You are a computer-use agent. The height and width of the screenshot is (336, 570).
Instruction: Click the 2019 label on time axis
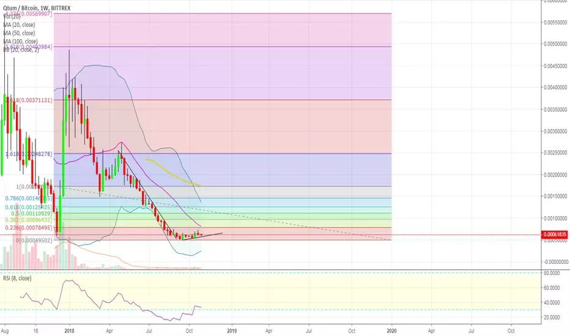pos(232,331)
